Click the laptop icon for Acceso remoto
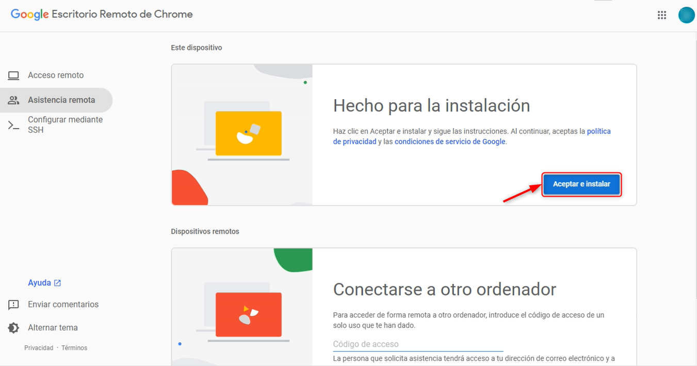The height and width of the screenshot is (366, 697). pyautogui.click(x=13, y=75)
